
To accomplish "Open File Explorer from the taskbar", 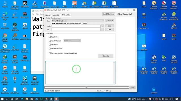I will (x=27, y=99).
